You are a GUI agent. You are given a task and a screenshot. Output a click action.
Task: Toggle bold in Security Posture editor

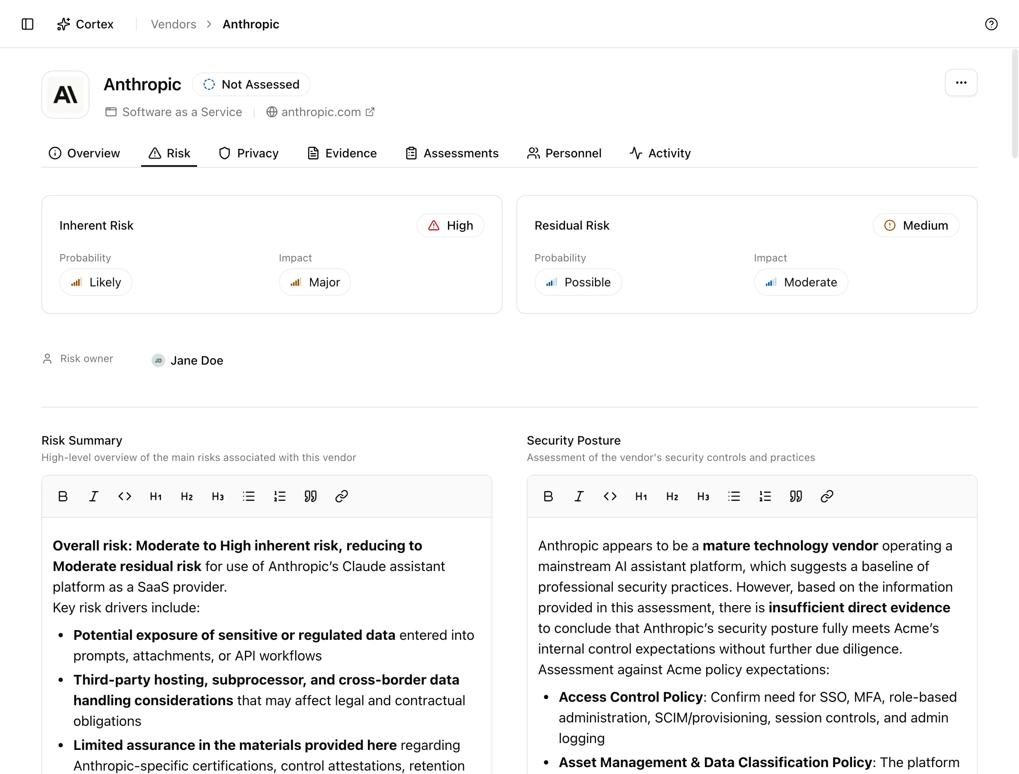coord(548,496)
